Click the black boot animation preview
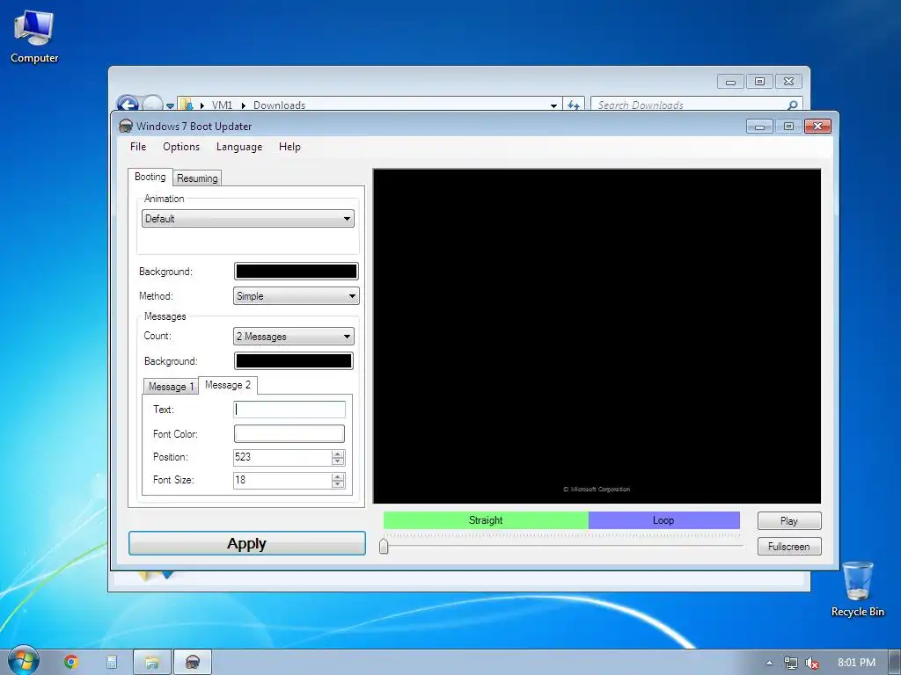Screen dimensions: 901x675 [x=597, y=337]
